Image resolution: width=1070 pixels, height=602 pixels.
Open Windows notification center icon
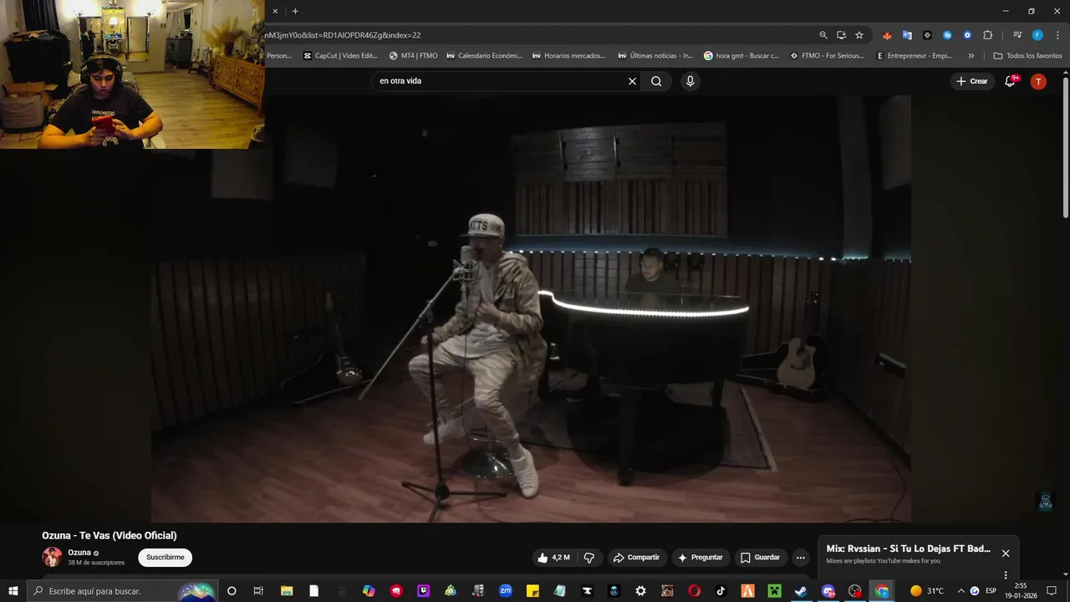1052,591
